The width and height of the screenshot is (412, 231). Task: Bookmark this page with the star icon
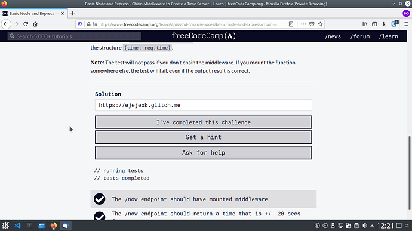320,24
